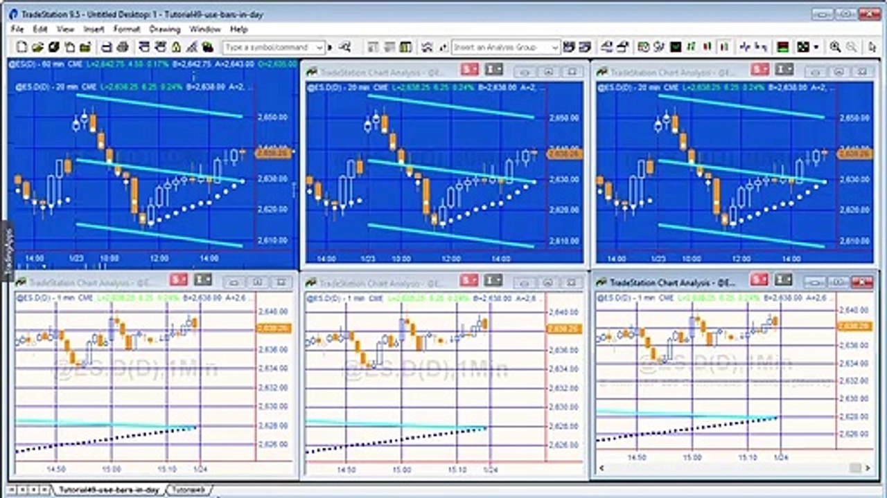Viewport: 887px width, 498px height.
Task: Click left scroll arrow in bottom-right chart
Action: [x=601, y=468]
